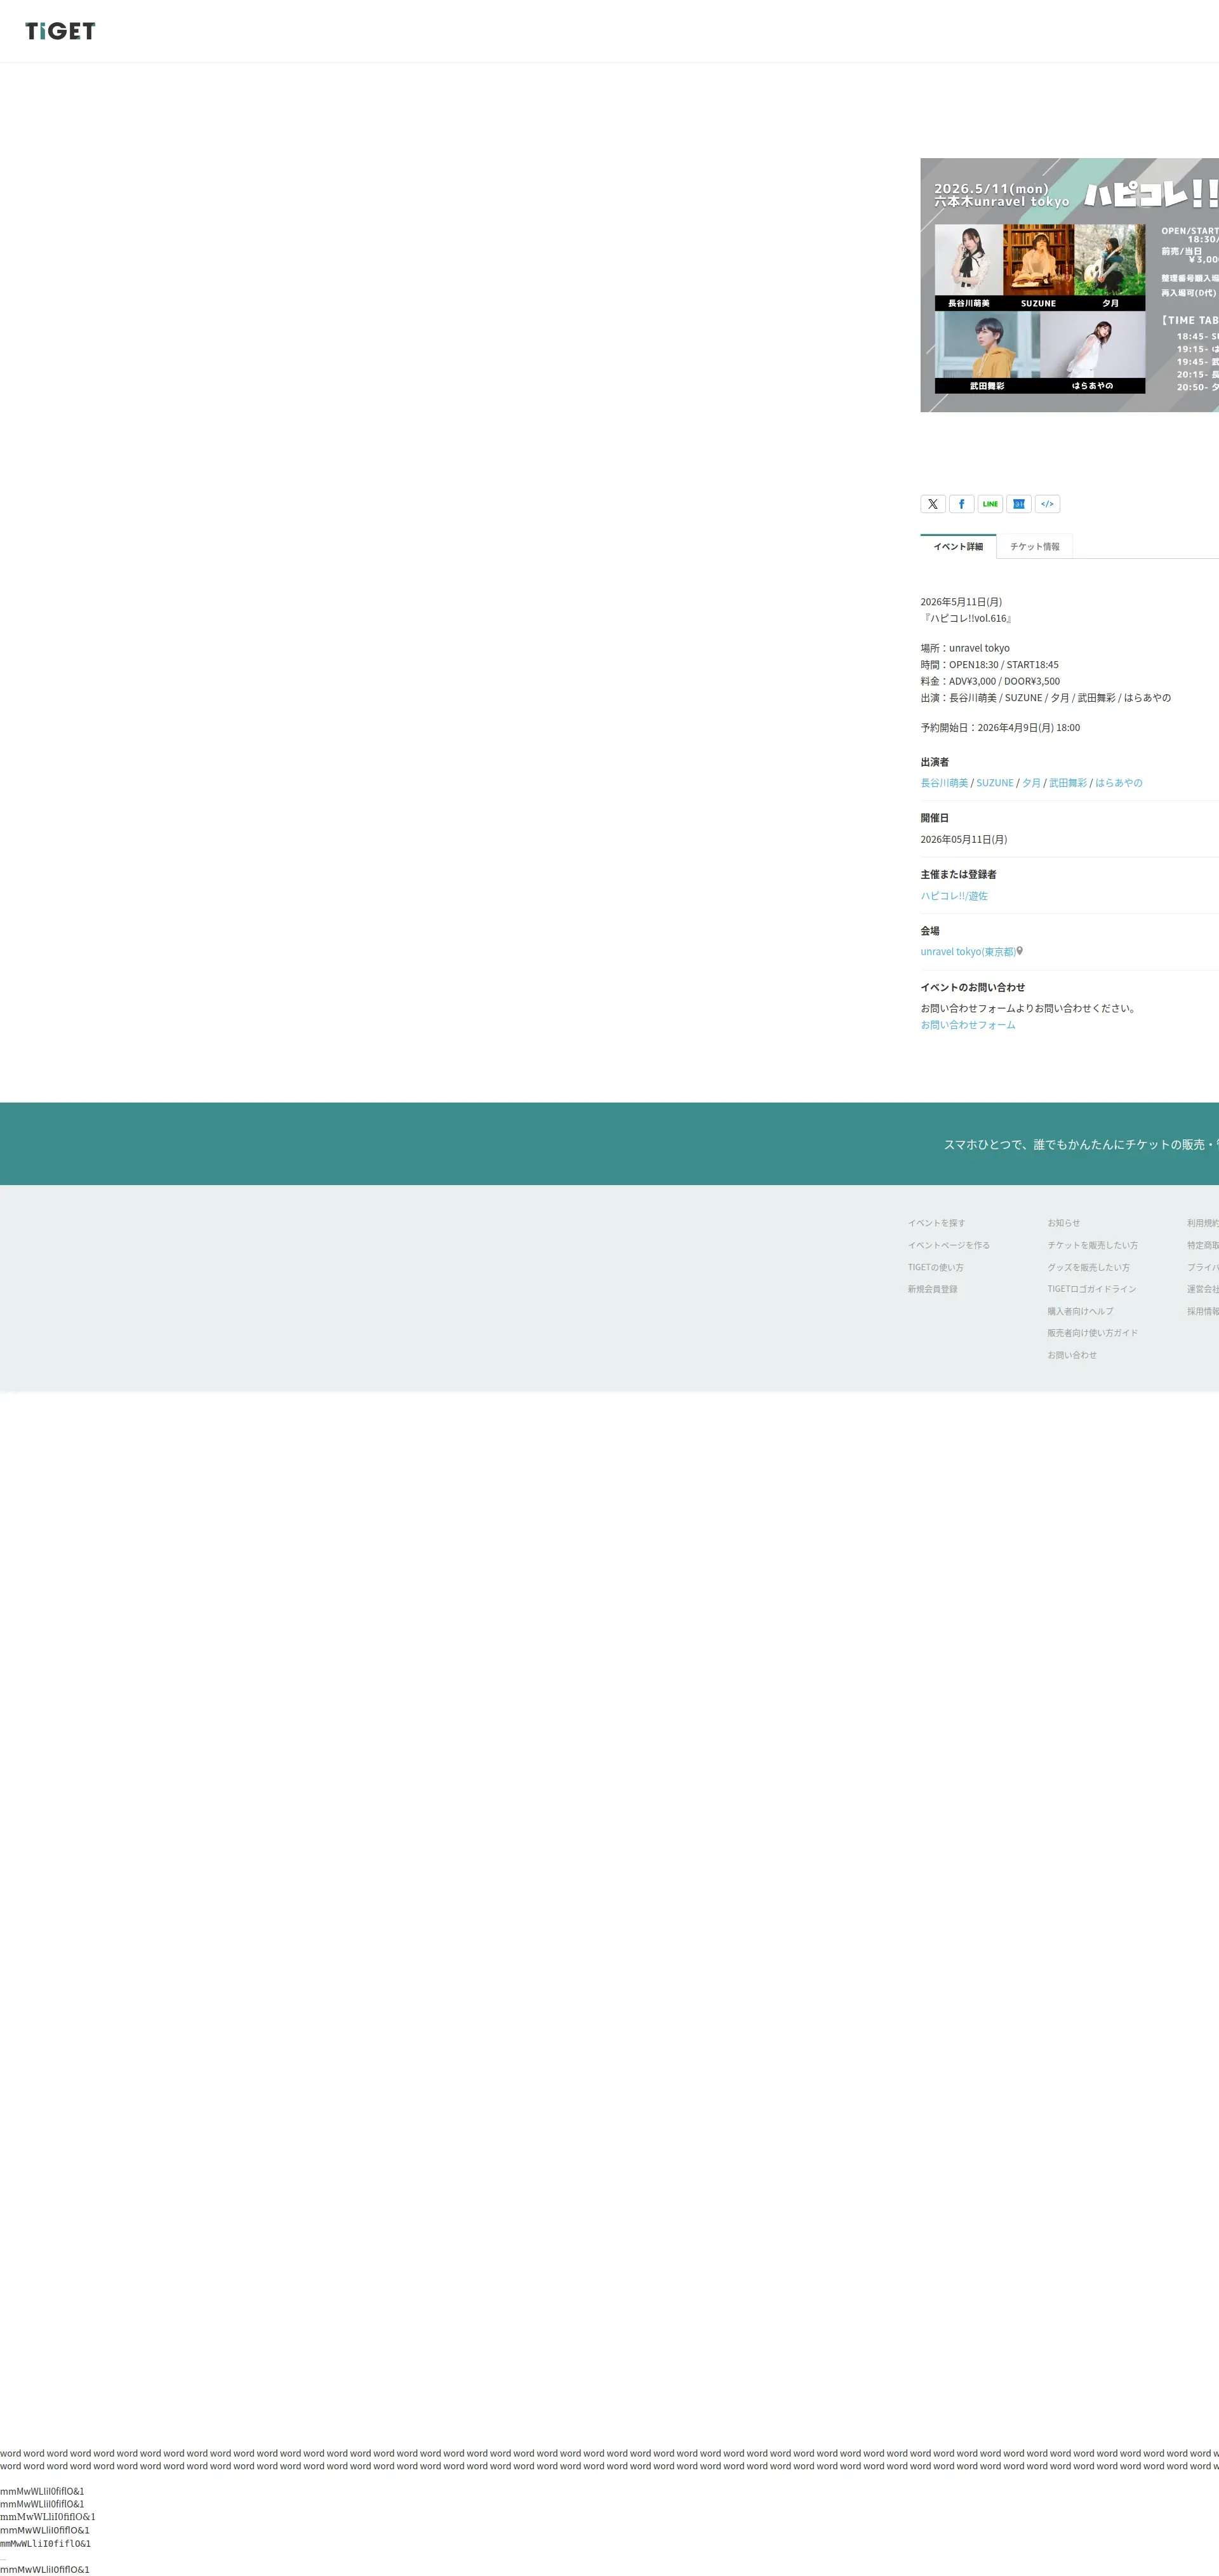The height and width of the screenshot is (2576, 1219).
Task: Visit the blue 夕月 performer link
Action: pos(1031,783)
